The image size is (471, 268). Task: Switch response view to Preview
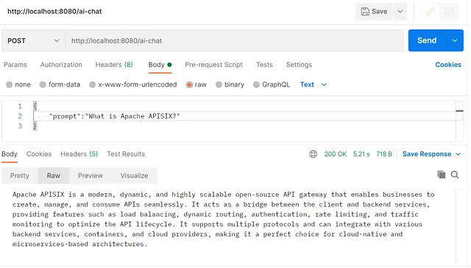tap(91, 175)
